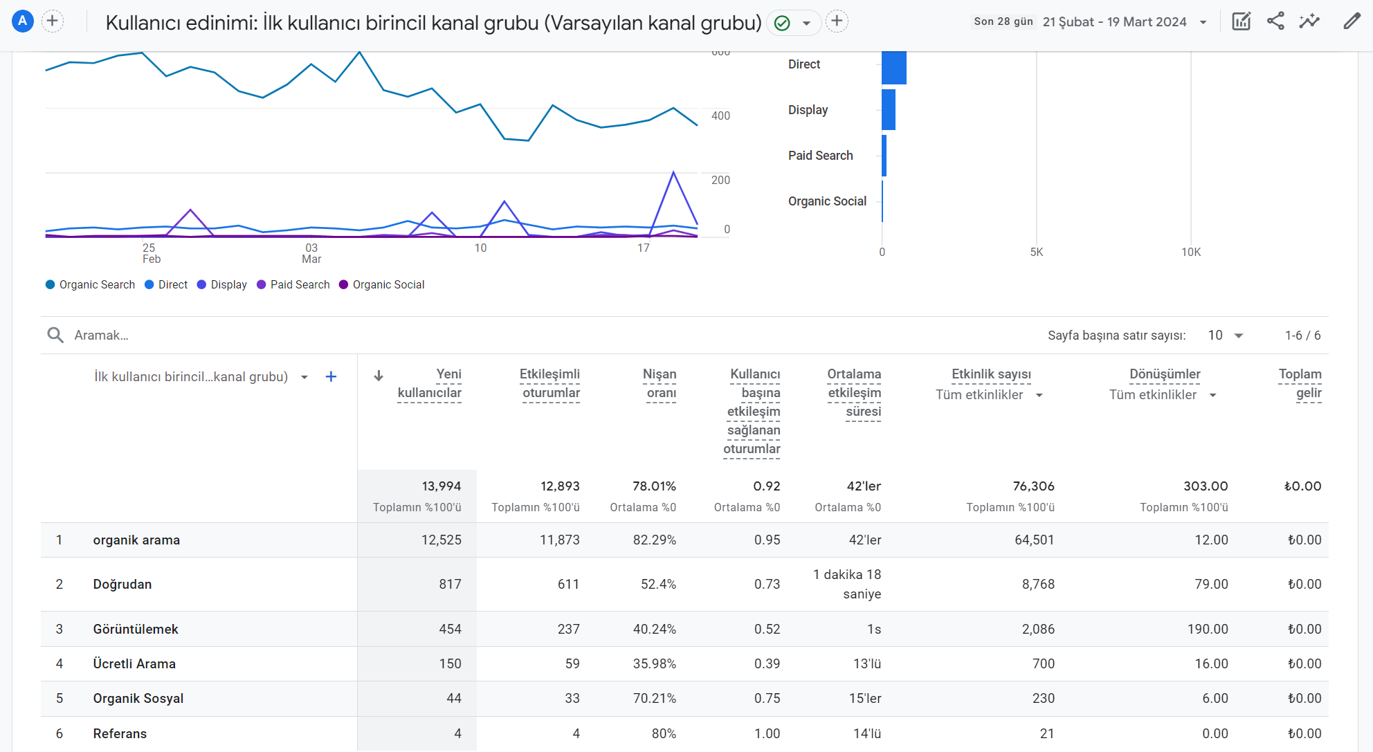Click the 190.00 conversions cell
This screenshot has width=1373, height=752.
tap(1208, 629)
